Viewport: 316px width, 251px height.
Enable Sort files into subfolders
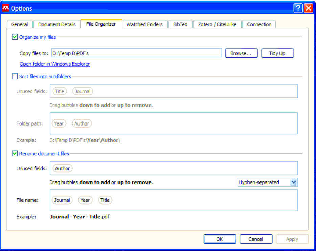[15, 76]
